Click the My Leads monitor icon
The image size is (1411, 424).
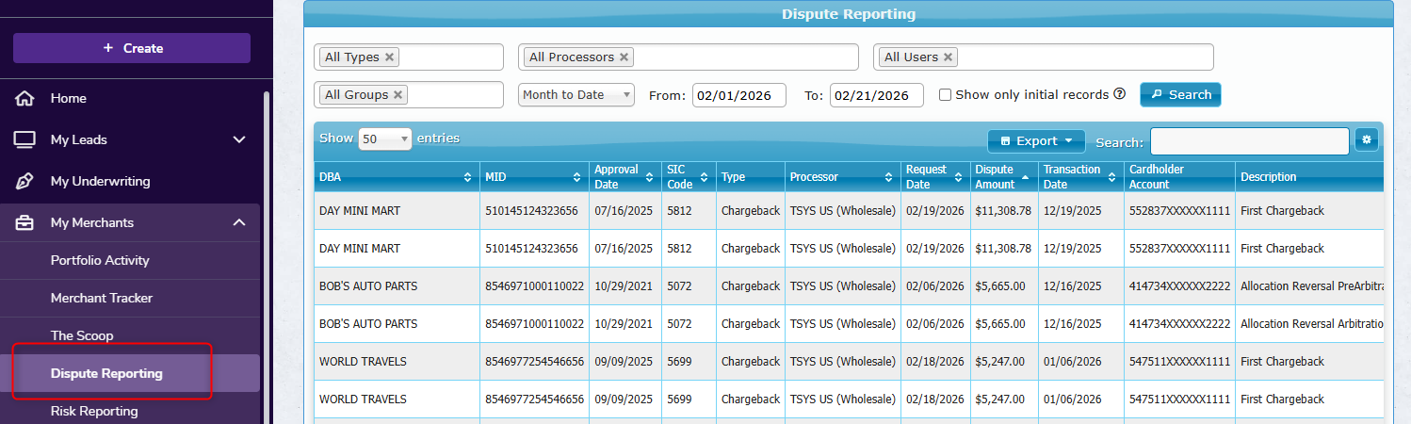tap(25, 139)
